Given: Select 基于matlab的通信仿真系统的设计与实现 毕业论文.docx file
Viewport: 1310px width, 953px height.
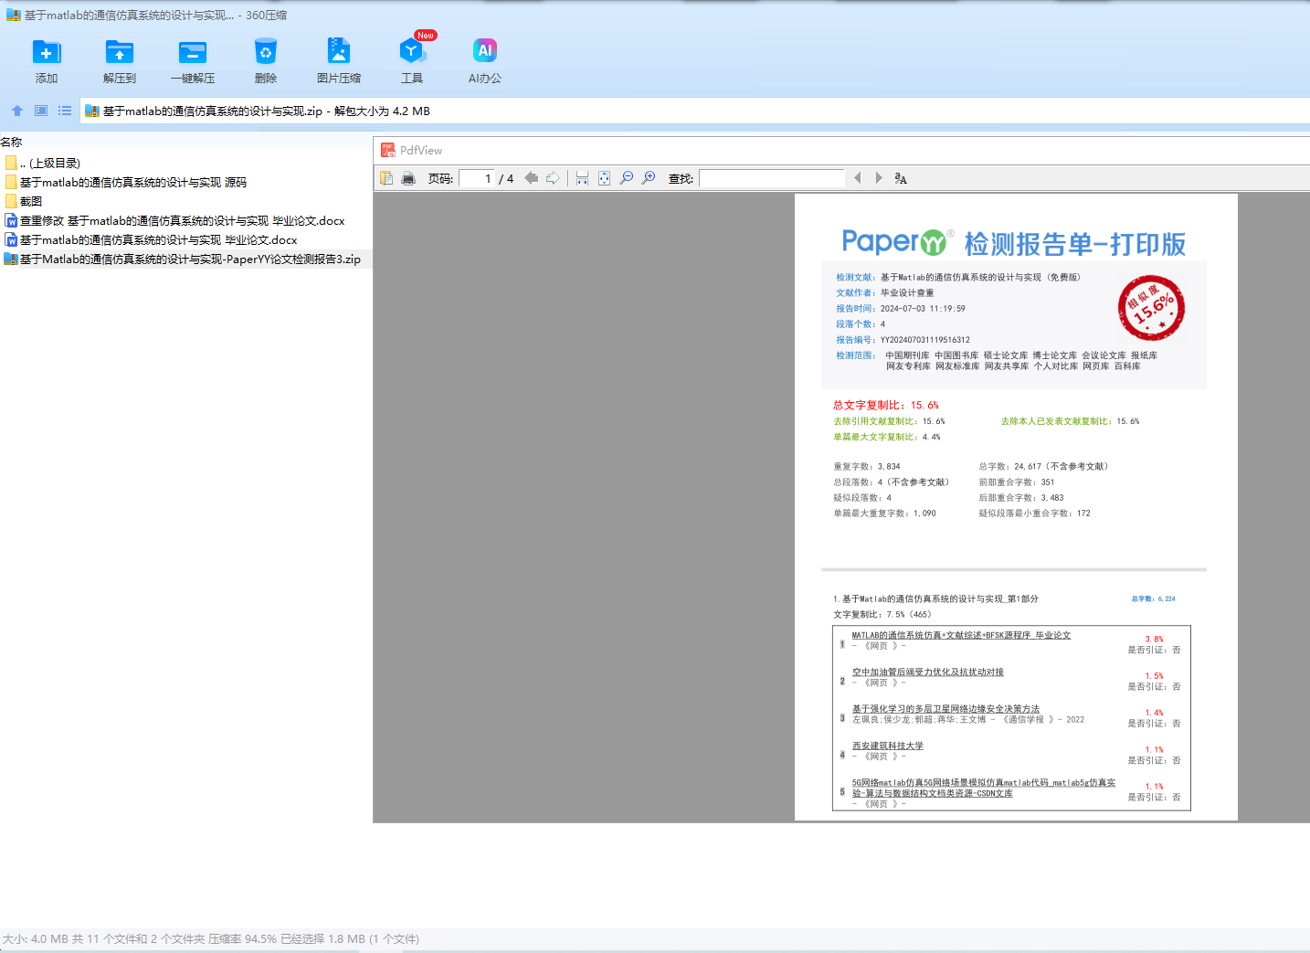Looking at the screenshot, I should (x=152, y=240).
